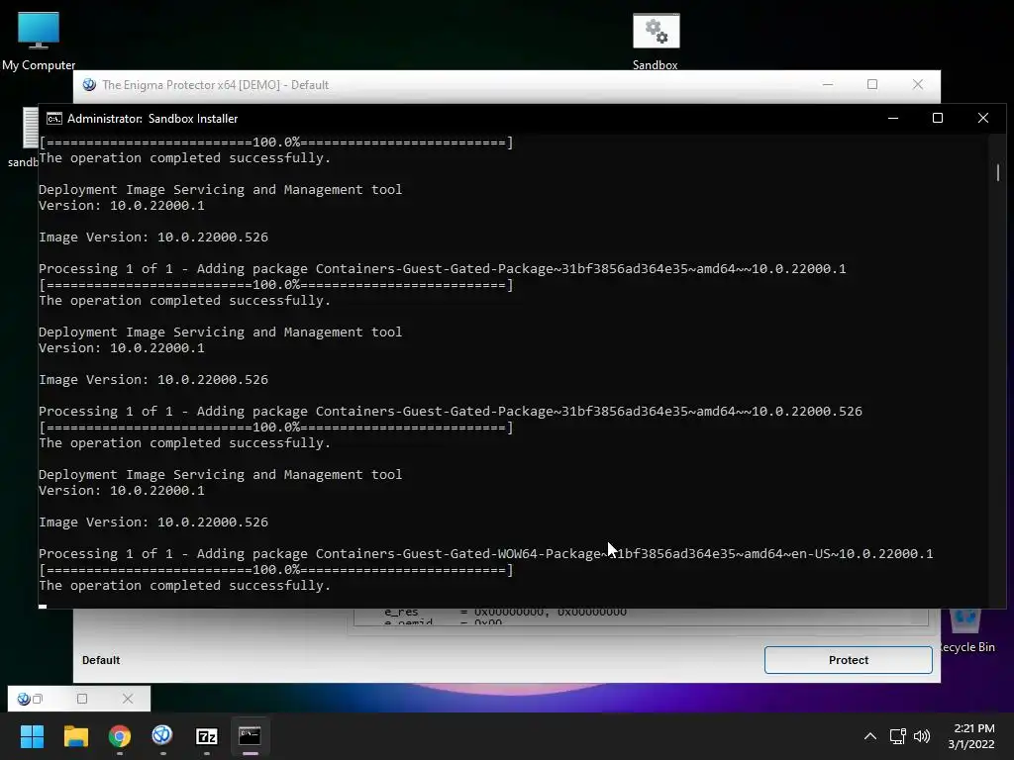Click the console vertical scrollbar thumb
Viewport: 1014px width, 760px height.
tap(998, 172)
